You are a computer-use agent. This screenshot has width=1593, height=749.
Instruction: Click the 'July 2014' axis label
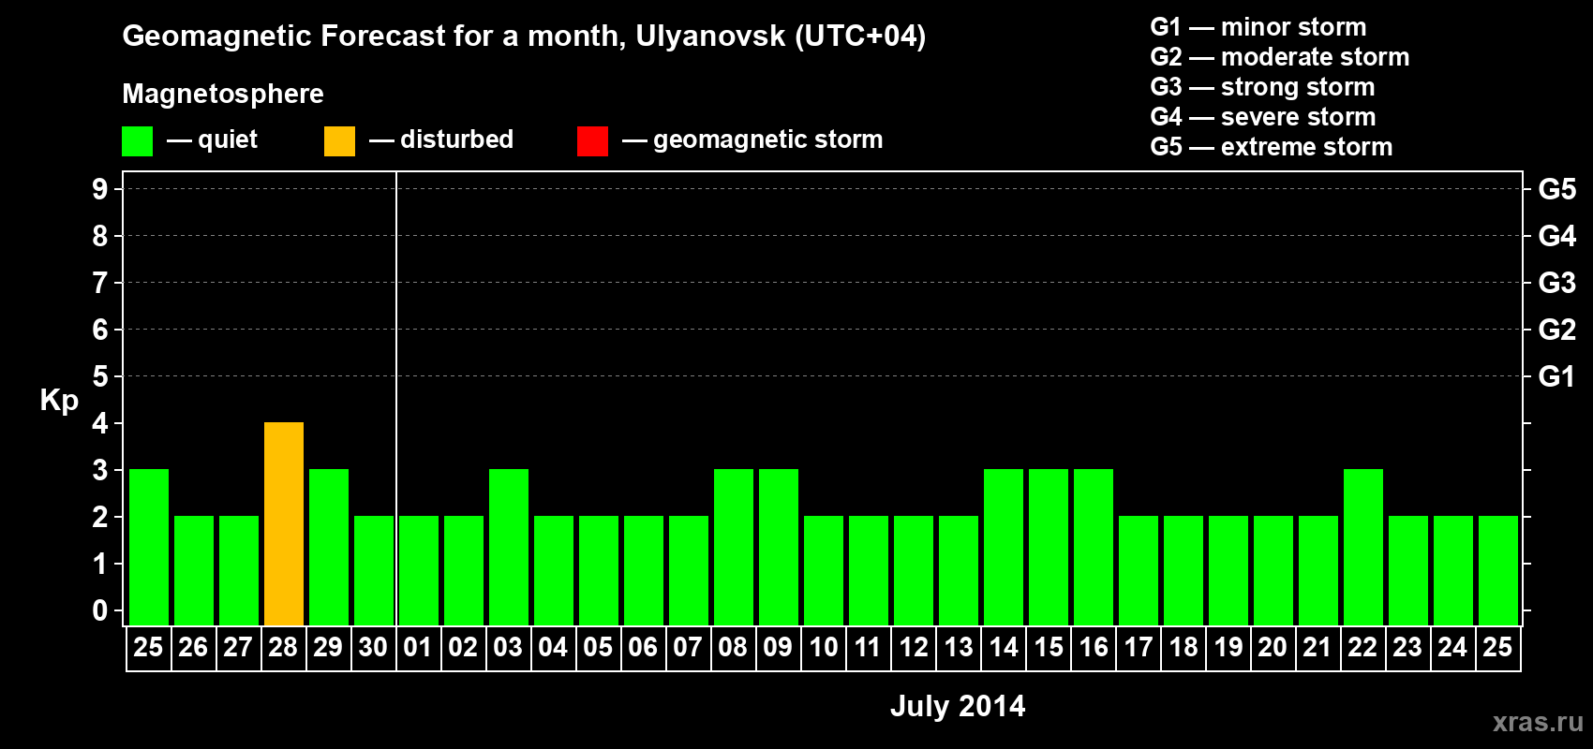958,706
